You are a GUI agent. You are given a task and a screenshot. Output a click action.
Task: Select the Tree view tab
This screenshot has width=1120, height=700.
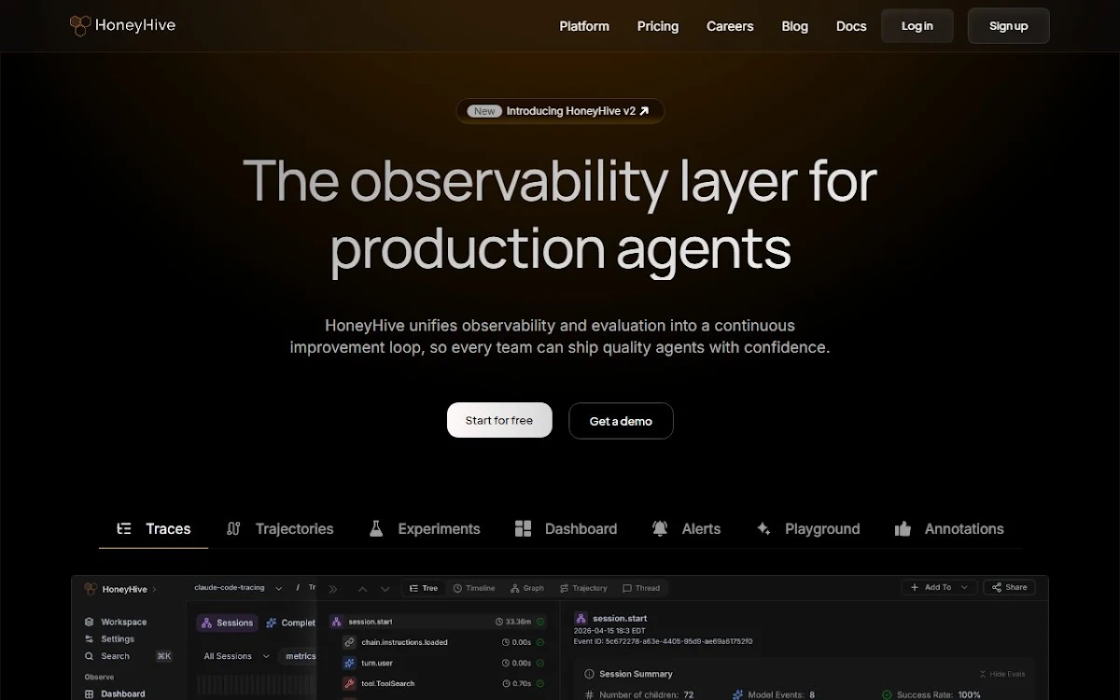tap(424, 588)
